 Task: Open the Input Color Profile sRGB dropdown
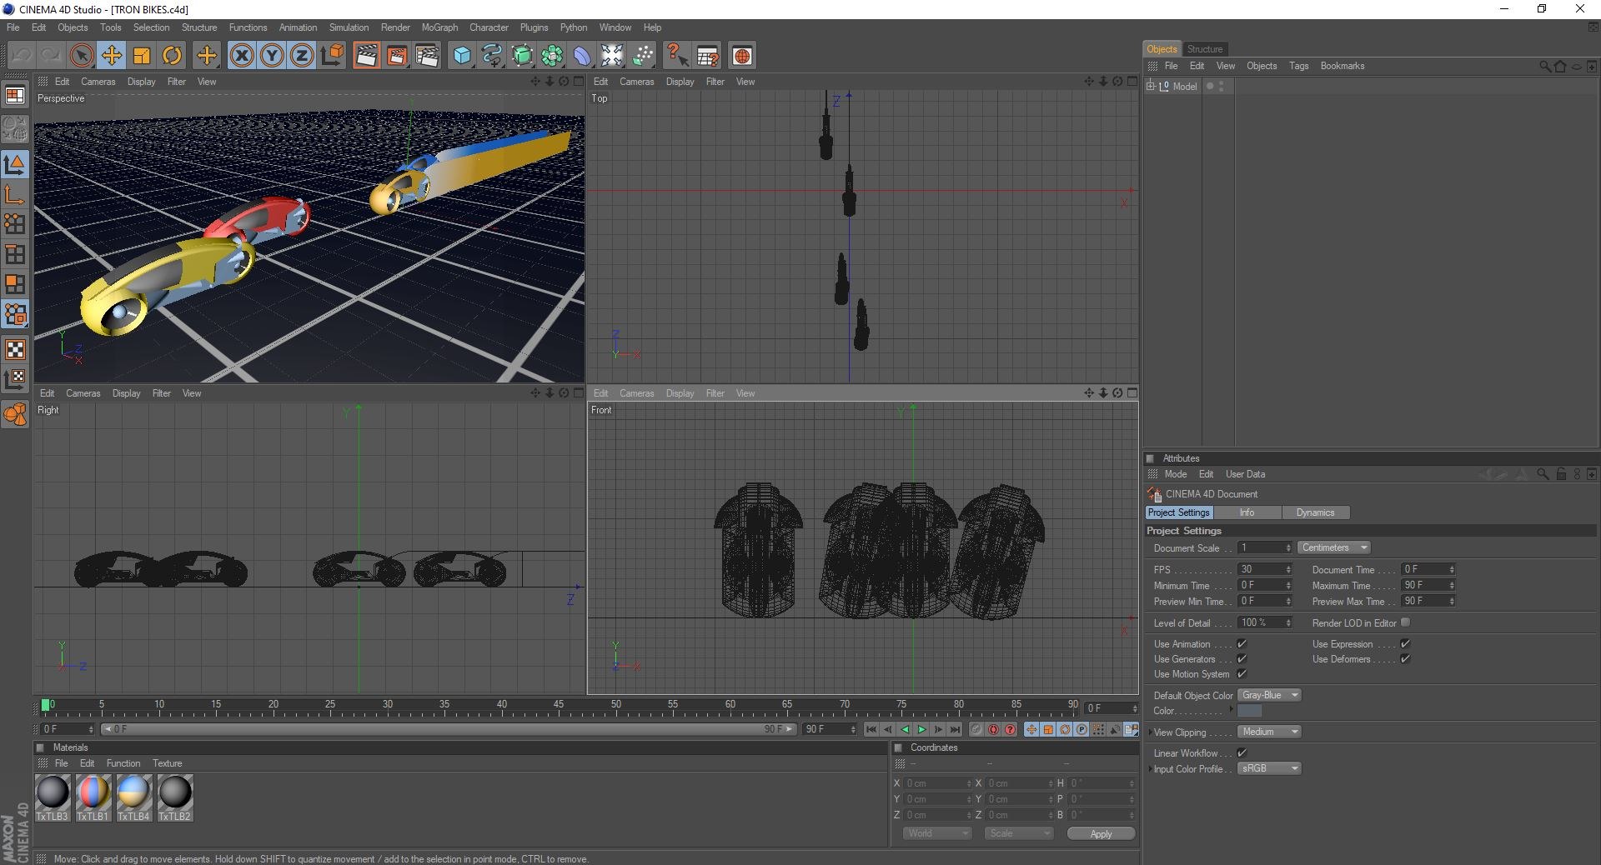coord(1269,769)
